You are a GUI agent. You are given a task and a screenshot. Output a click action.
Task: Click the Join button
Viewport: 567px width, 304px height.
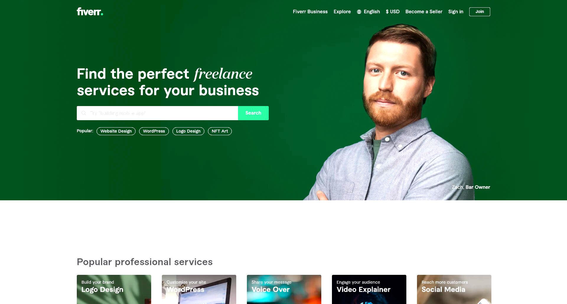click(x=480, y=12)
